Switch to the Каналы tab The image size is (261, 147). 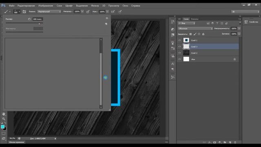(x=195, y=19)
